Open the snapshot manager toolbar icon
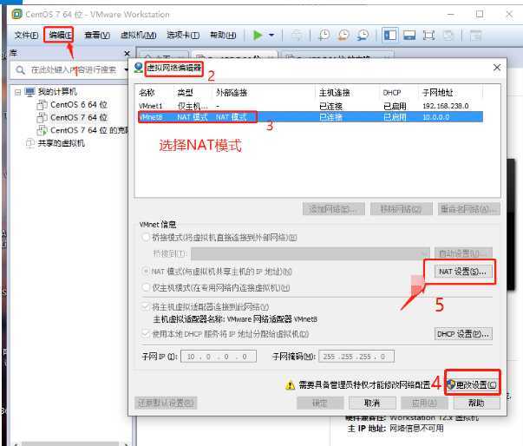Image resolution: width=523 pixels, height=446 pixels. [363, 35]
